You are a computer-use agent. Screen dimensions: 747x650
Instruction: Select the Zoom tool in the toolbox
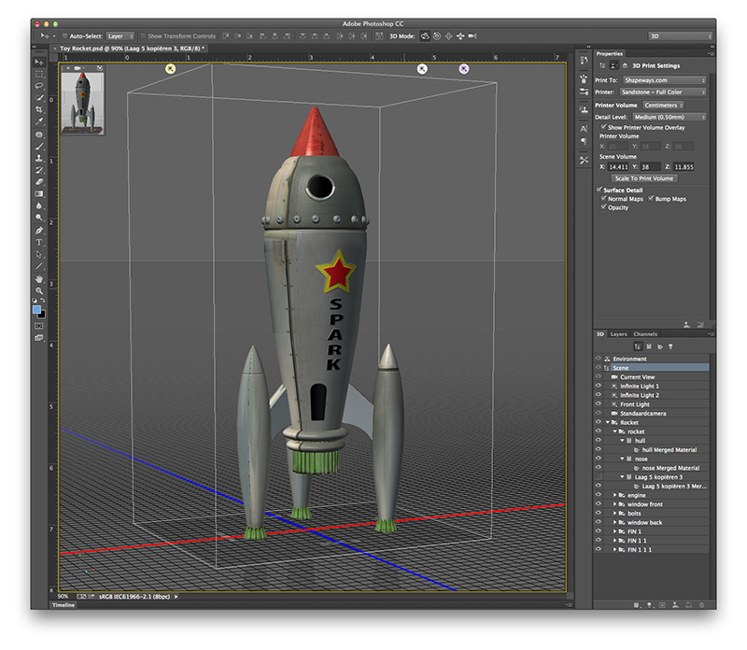click(x=39, y=290)
